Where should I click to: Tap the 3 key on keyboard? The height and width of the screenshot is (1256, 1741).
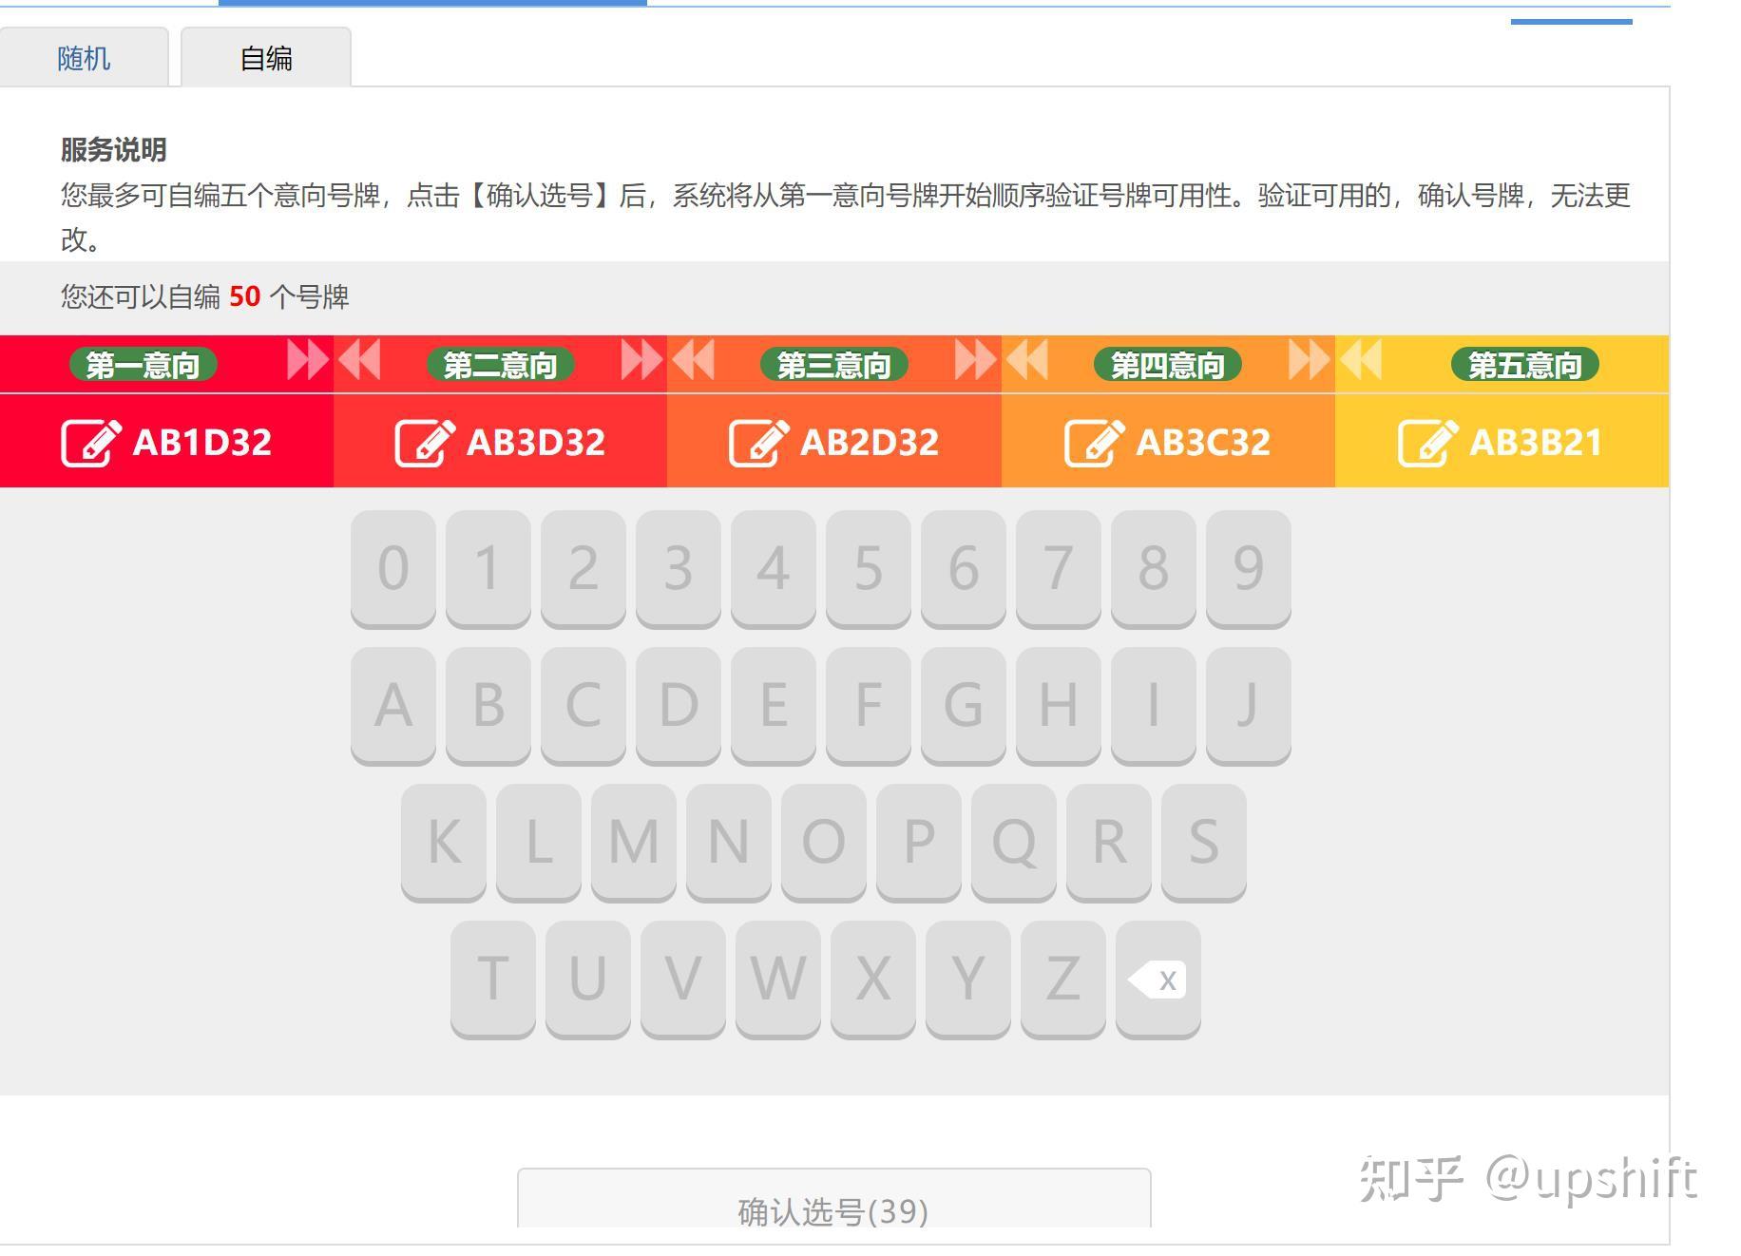679,569
